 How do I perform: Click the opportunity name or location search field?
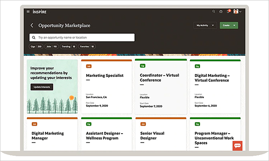[82, 37]
